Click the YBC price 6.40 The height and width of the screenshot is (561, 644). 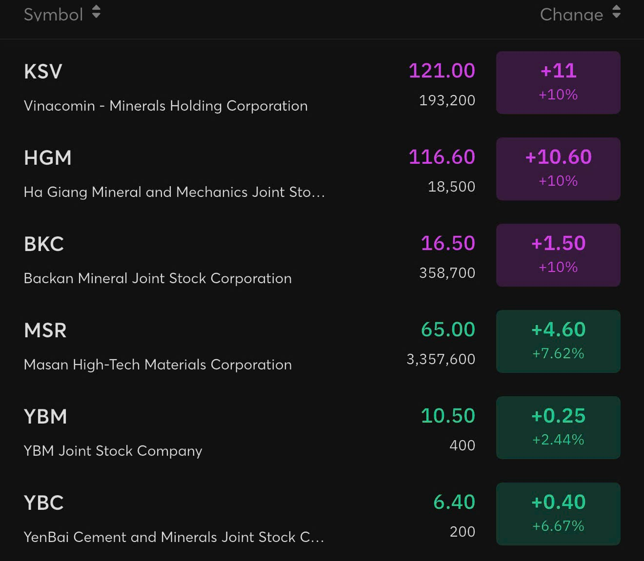click(x=454, y=502)
